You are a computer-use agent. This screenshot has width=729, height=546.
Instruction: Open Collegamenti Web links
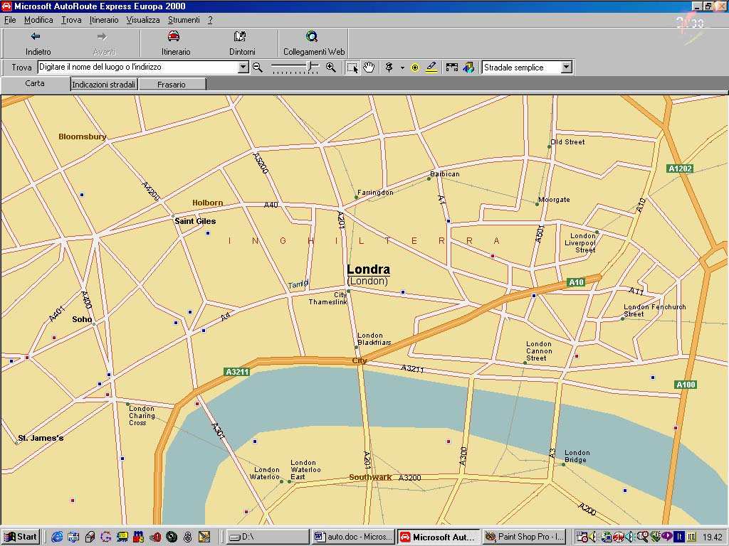314,43
